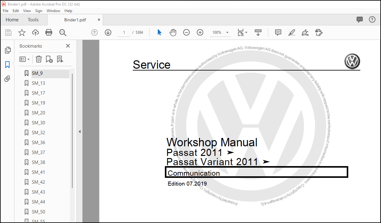Select the SM_20 bookmark
This screenshot has height=223, width=381.
coord(38,113)
